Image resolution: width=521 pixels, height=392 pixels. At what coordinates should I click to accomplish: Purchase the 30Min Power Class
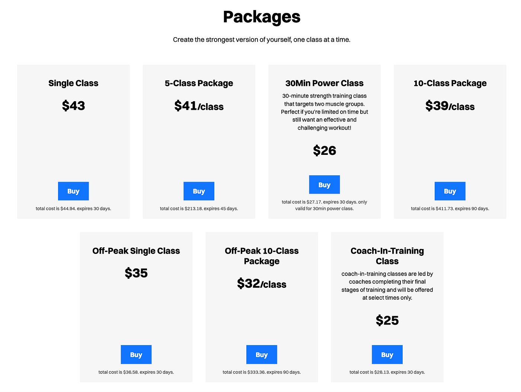[x=324, y=184]
